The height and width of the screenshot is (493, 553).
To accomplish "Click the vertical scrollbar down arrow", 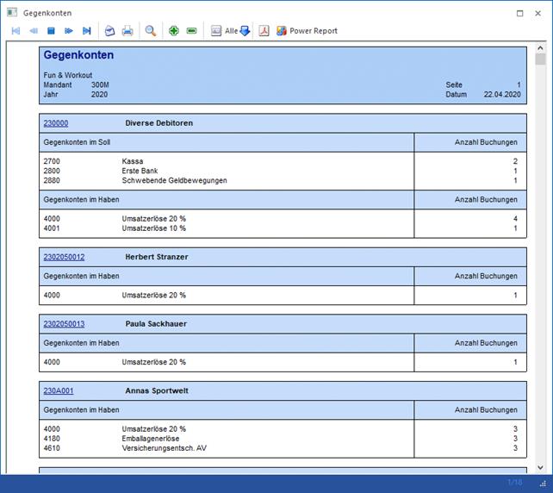I will pyautogui.click(x=540, y=467).
